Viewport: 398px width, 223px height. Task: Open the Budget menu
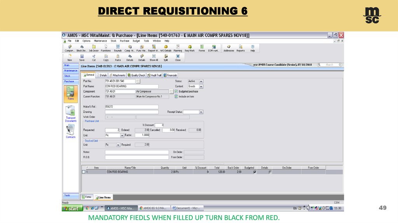click(x=136, y=41)
